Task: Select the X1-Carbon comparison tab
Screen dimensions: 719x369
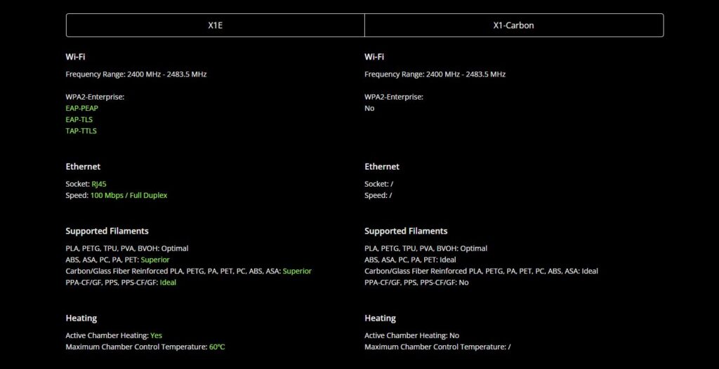Action: (x=513, y=25)
